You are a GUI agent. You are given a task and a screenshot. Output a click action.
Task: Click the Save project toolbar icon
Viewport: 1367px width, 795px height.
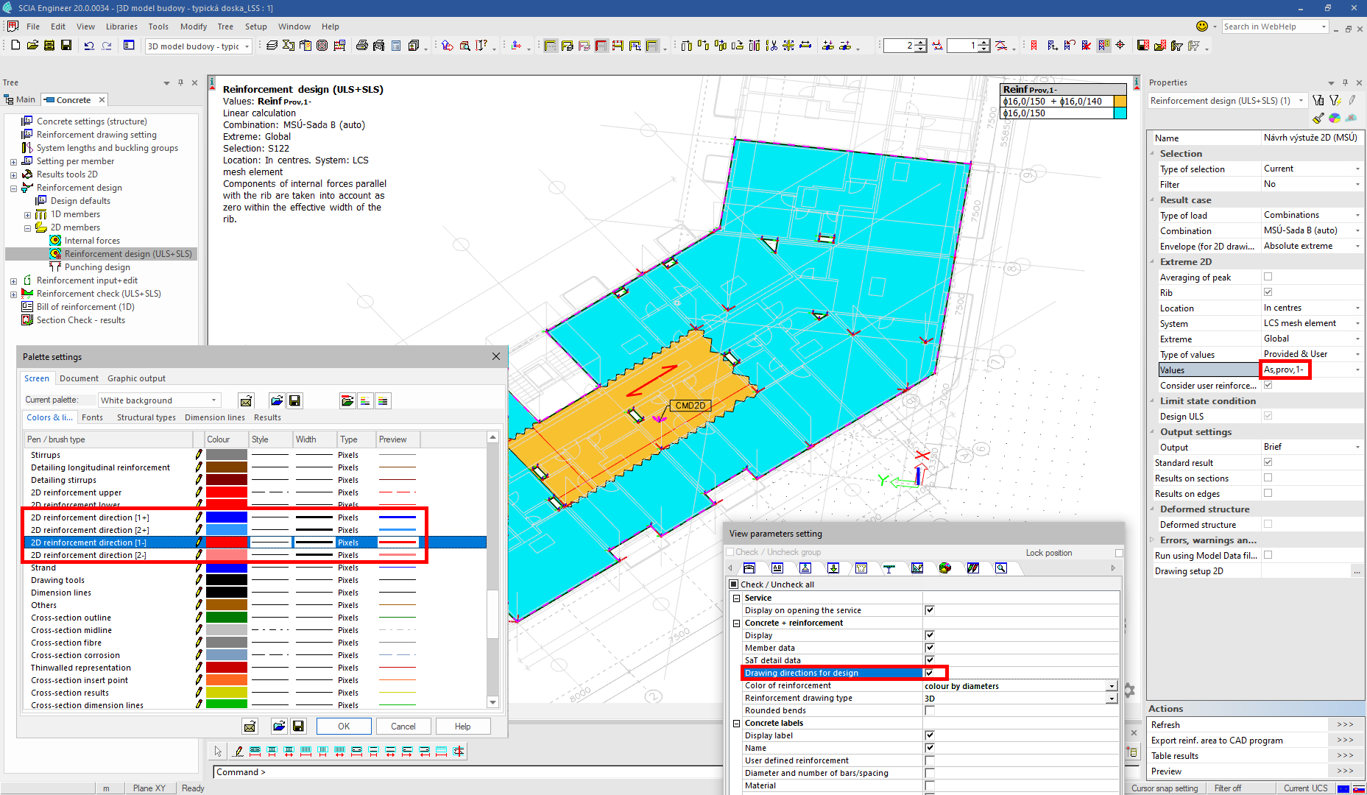(66, 46)
